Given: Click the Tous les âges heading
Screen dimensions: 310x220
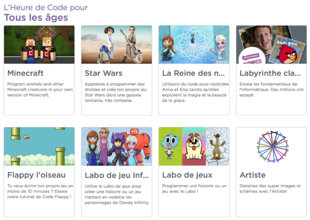Looking at the screenshot, I should click(x=36, y=18).
